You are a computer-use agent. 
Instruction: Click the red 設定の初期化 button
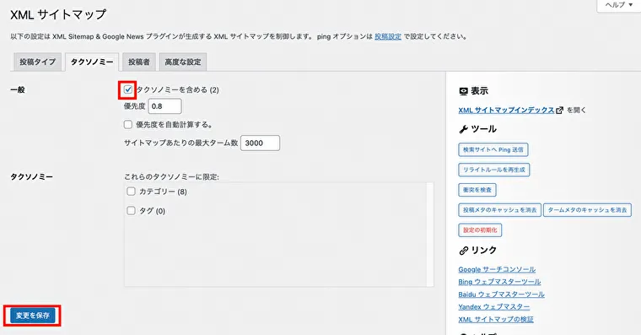point(480,230)
